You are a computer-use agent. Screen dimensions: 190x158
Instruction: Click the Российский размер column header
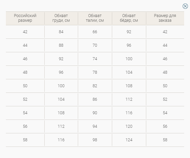[25, 18]
